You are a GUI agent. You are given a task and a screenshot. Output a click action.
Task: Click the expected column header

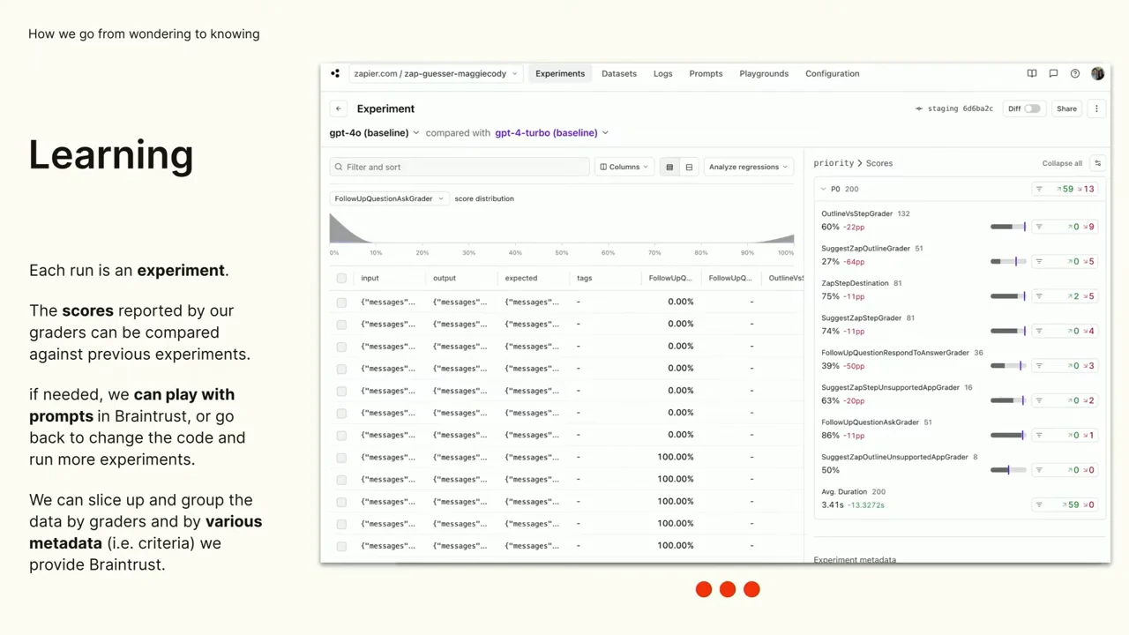pyautogui.click(x=521, y=278)
